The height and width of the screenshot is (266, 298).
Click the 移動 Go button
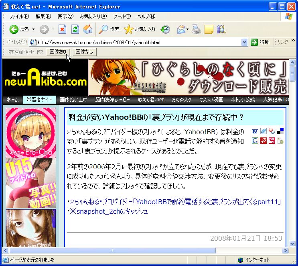coord(260,42)
